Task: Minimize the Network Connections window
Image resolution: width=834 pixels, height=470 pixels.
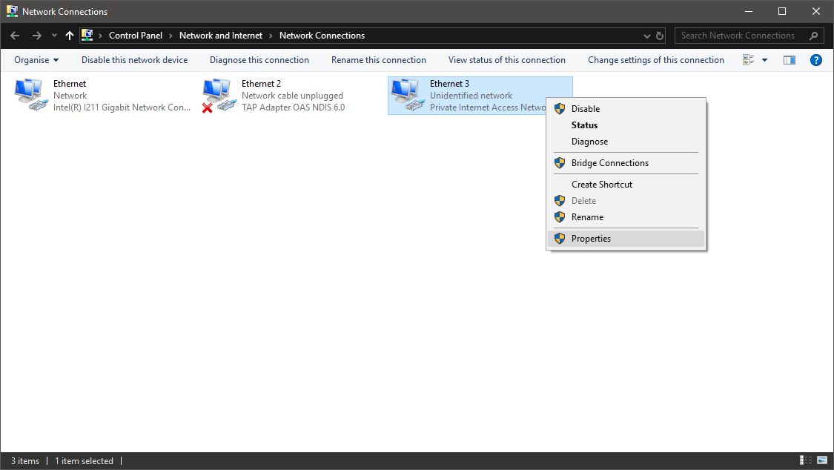Action: 748,11
